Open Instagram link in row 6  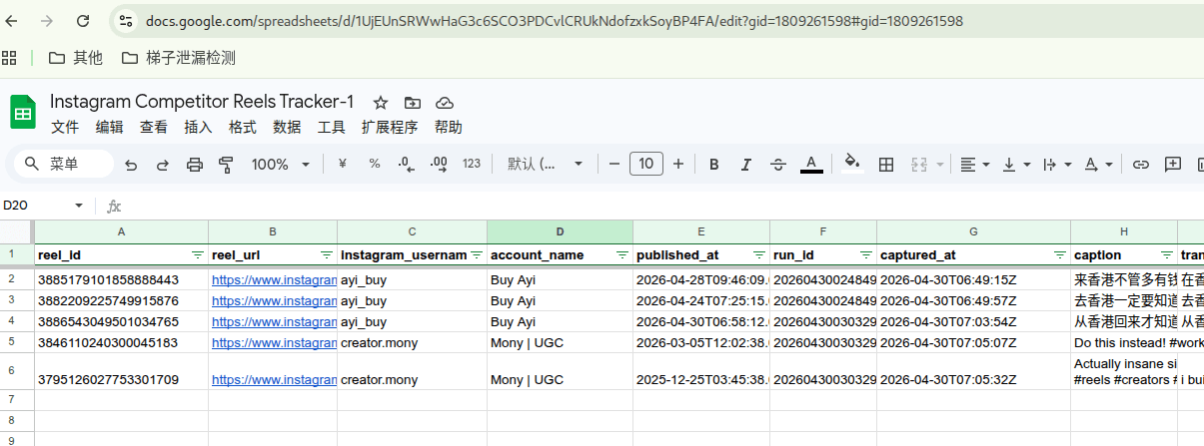point(274,379)
